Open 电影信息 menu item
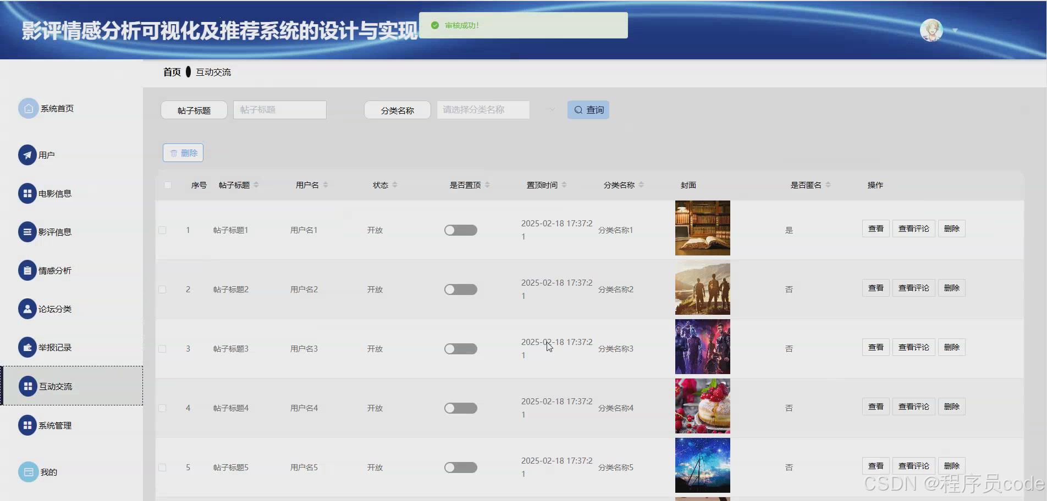 (55, 194)
